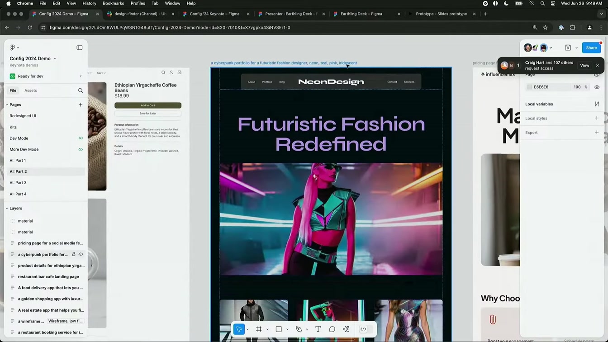This screenshot has height=342, width=608.
Task: Select the Text tool
Action: pos(318,329)
